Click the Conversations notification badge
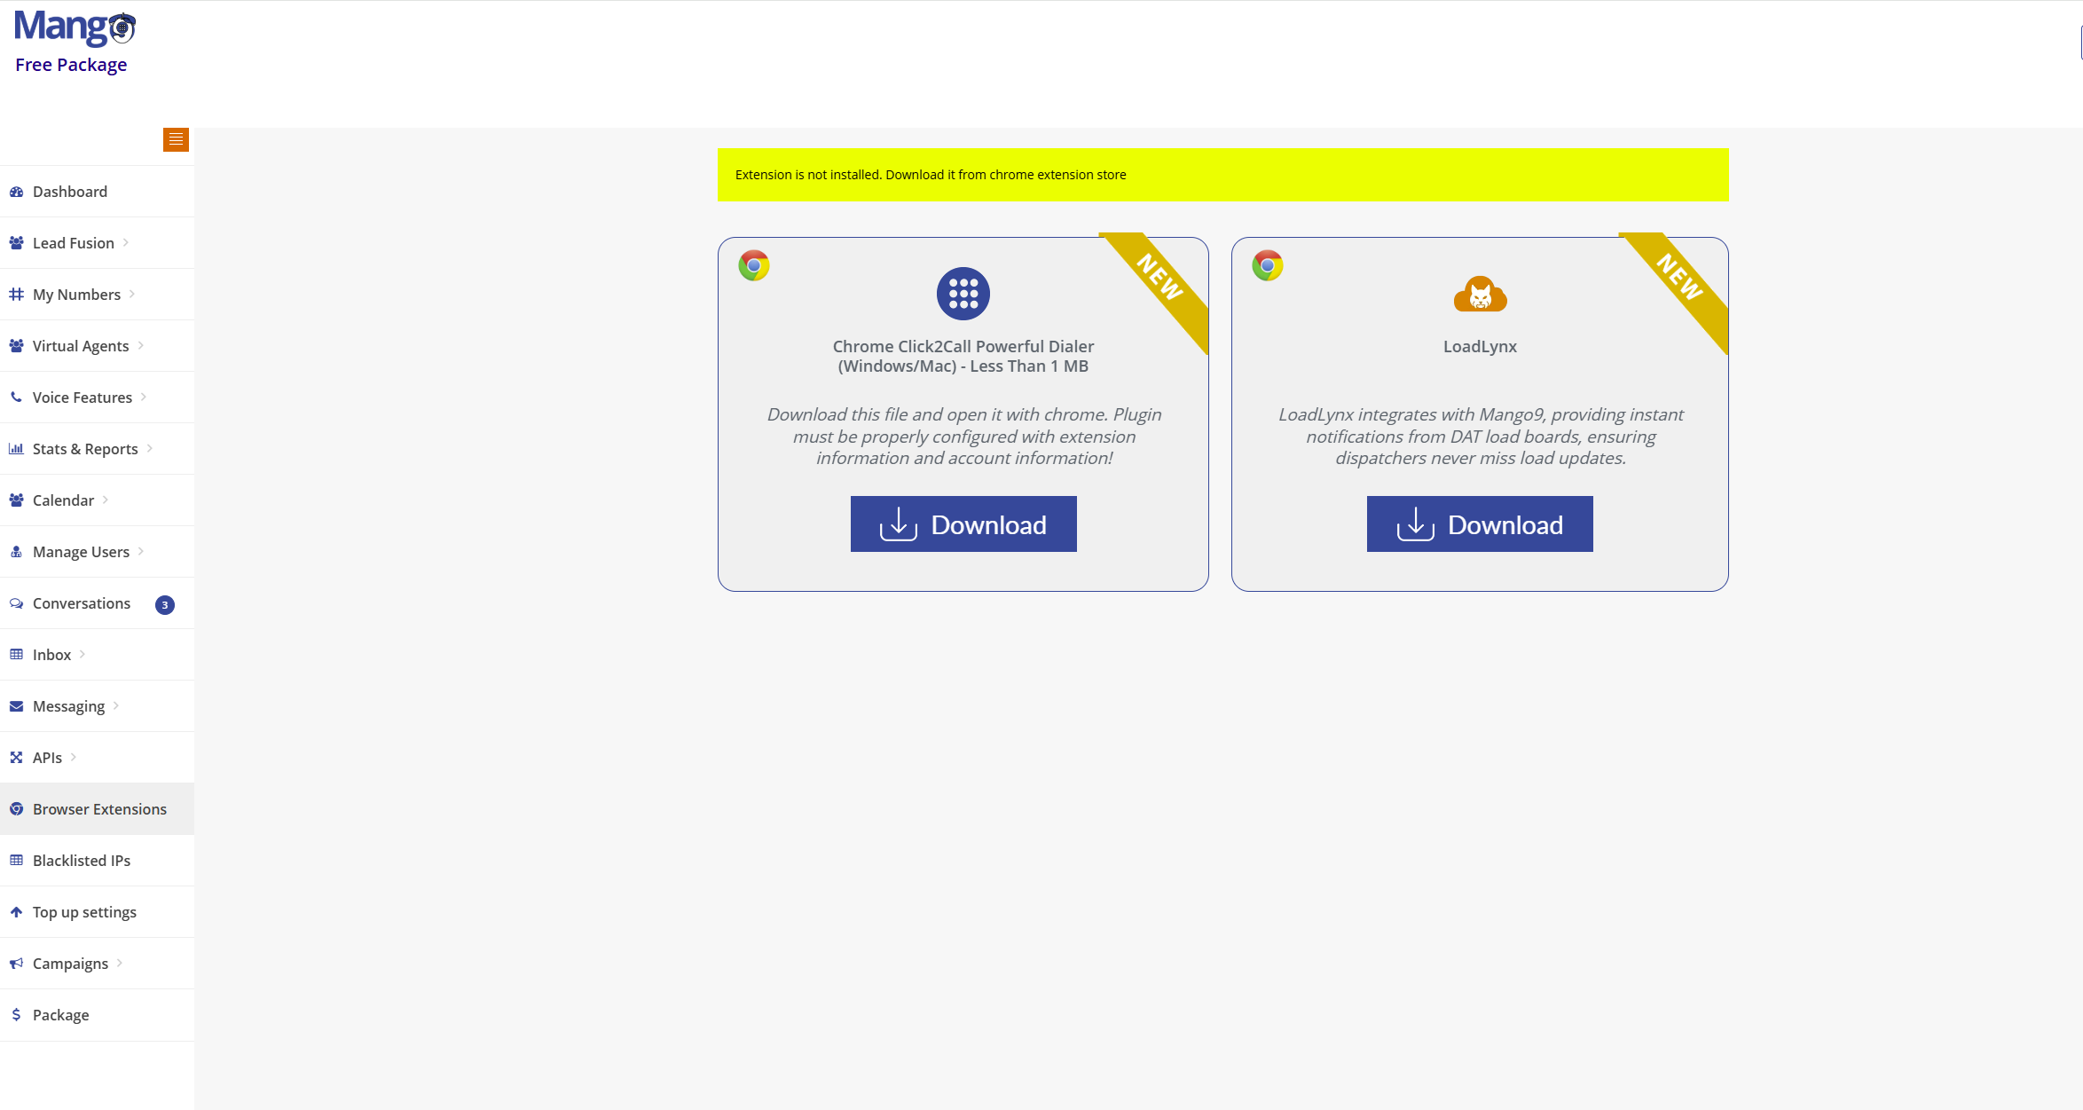Image resolution: width=2083 pixels, height=1110 pixels. (164, 604)
